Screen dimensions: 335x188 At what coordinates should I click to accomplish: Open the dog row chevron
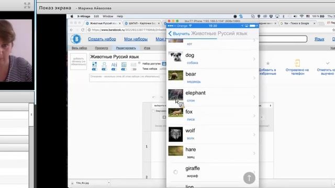254,59
